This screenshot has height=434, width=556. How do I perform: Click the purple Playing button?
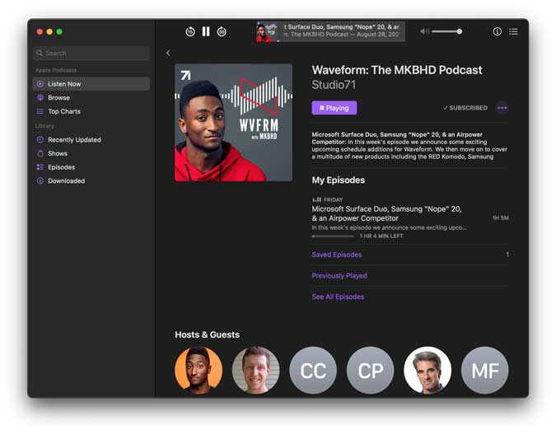point(334,108)
